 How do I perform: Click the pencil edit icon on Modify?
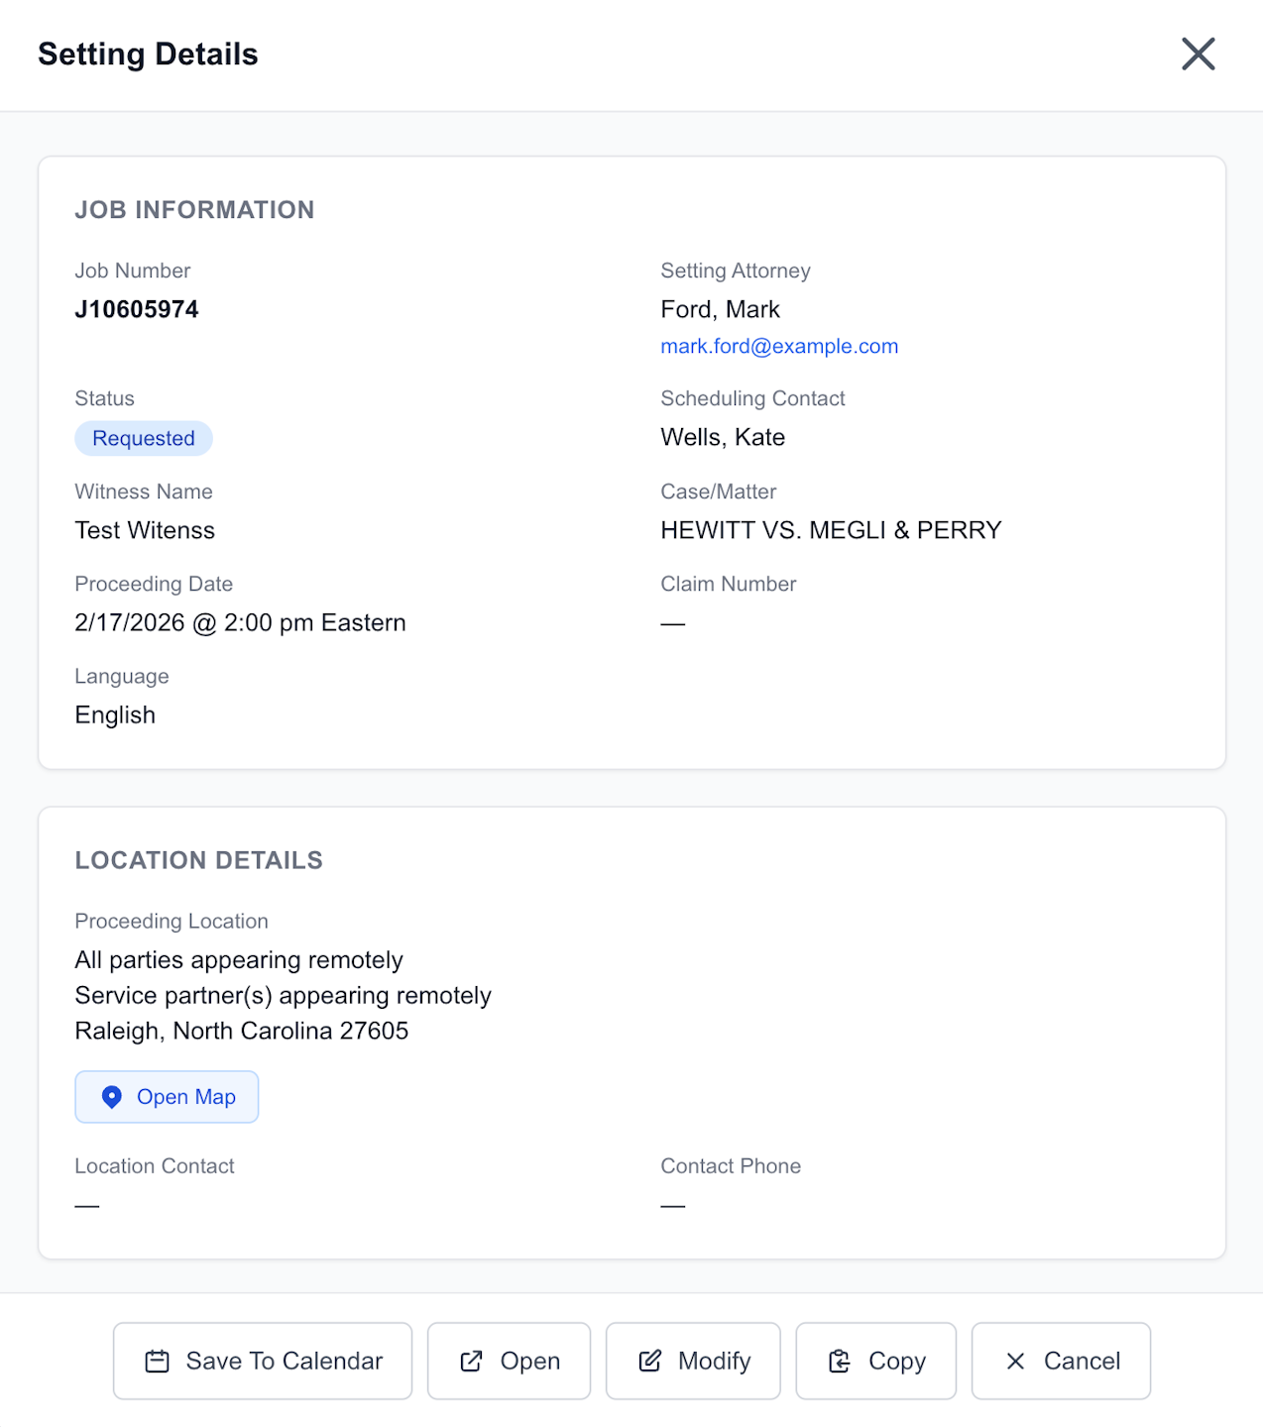650,1362
